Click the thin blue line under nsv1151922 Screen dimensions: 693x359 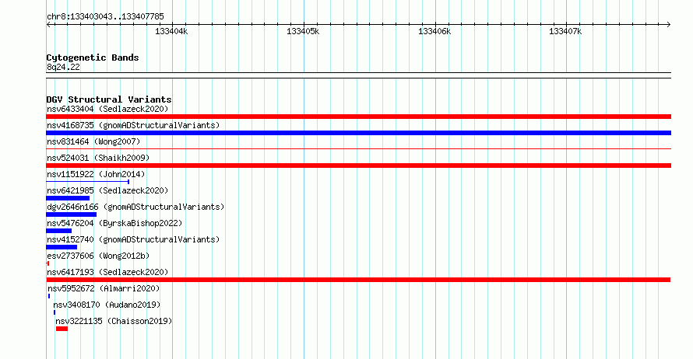coord(87,182)
